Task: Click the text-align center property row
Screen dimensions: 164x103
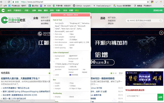Action: 71,45
